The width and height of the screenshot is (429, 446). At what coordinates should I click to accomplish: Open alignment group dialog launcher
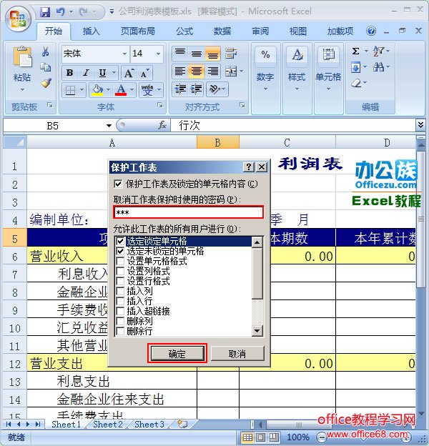click(242, 106)
